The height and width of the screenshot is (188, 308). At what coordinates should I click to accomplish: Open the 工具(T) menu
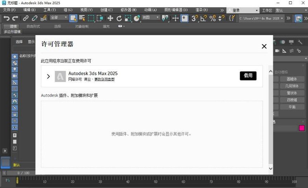pos(49,10)
